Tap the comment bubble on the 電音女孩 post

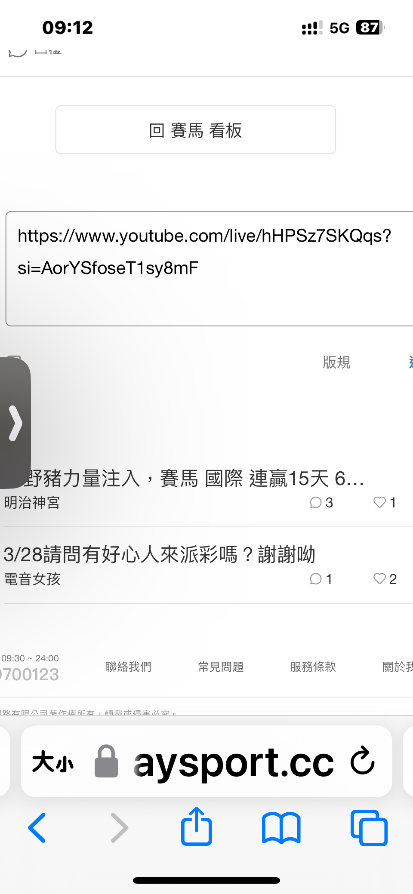316,579
